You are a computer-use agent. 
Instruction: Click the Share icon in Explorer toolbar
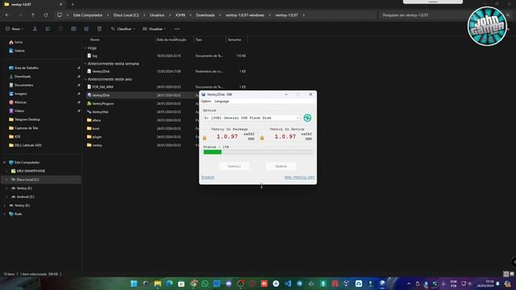point(86,29)
